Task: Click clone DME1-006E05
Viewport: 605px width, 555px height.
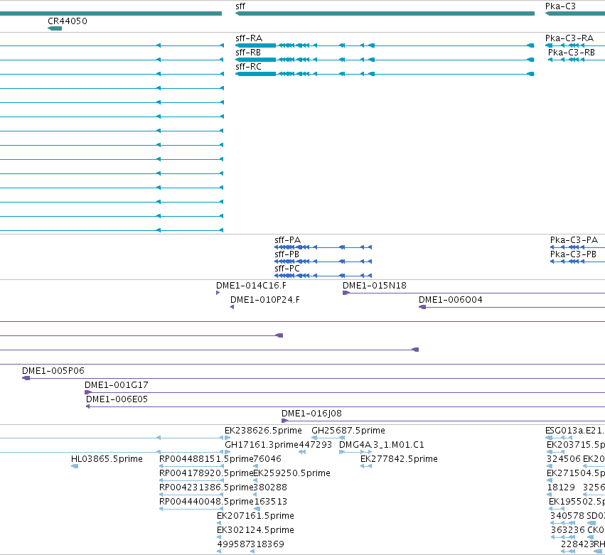Action: (x=346, y=406)
